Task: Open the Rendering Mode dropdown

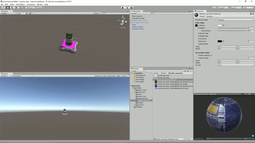Action: [236, 20]
